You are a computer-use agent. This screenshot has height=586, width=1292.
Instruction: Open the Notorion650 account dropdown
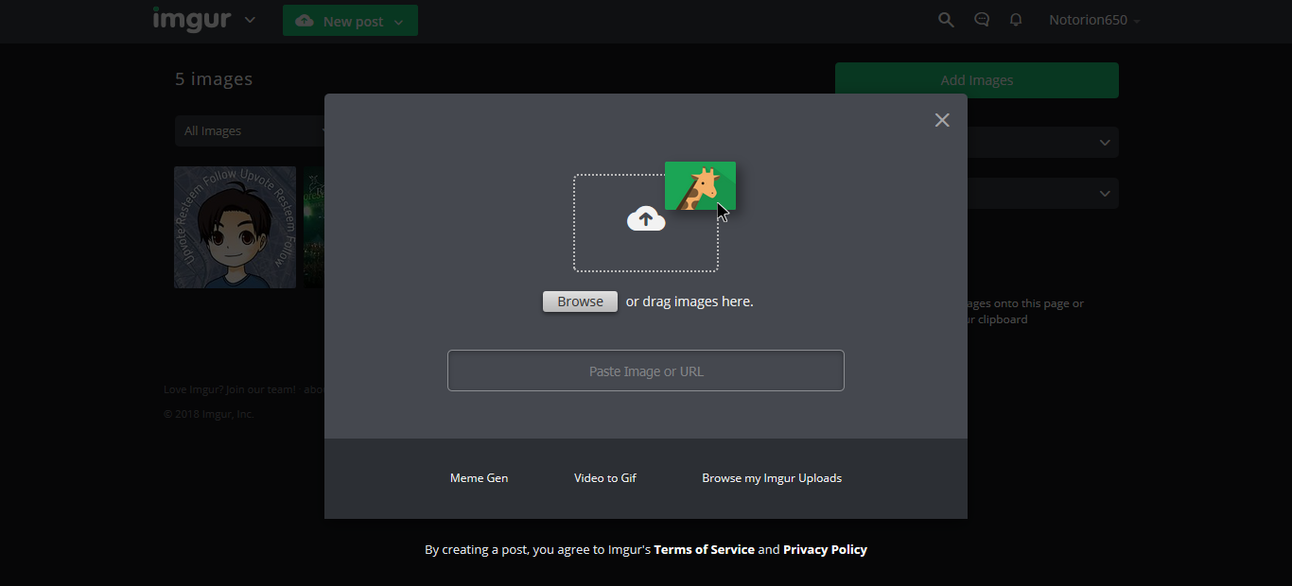(1093, 19)
